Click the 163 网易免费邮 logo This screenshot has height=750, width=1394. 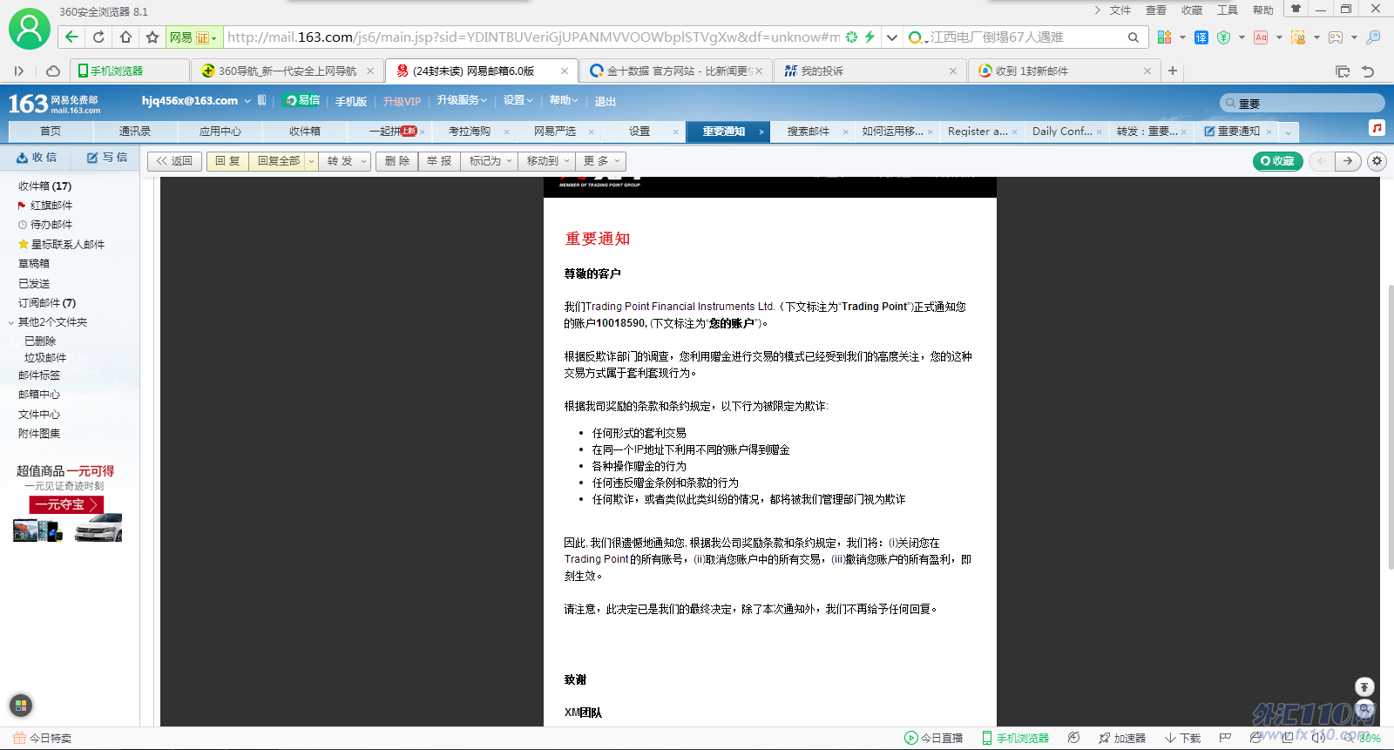point(54,104)
